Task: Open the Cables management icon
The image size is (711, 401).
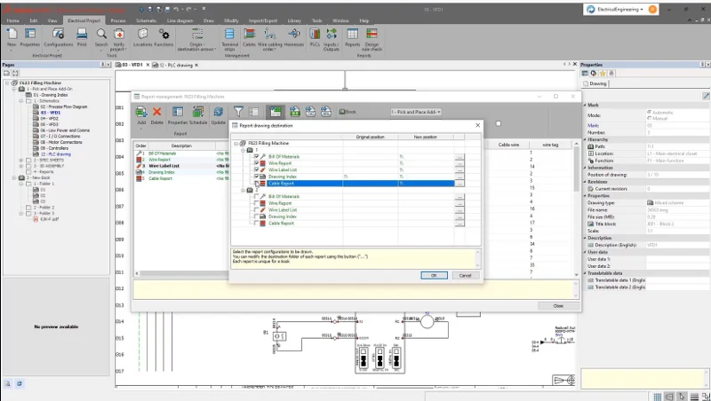Action: click(250, 34)
